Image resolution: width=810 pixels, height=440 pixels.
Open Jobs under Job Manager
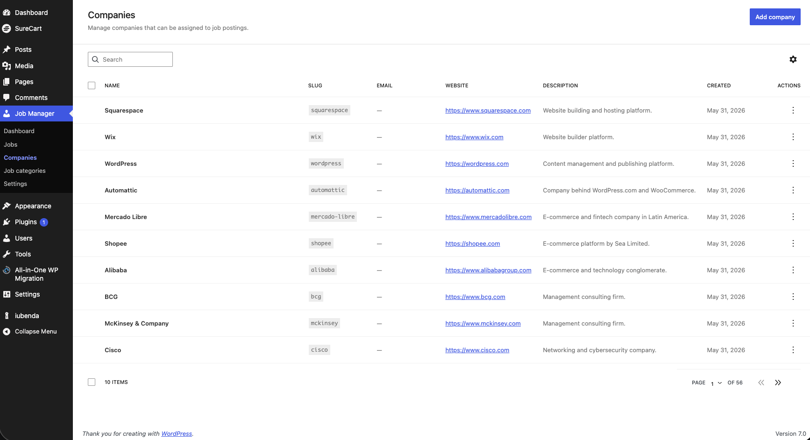[11, 144]
